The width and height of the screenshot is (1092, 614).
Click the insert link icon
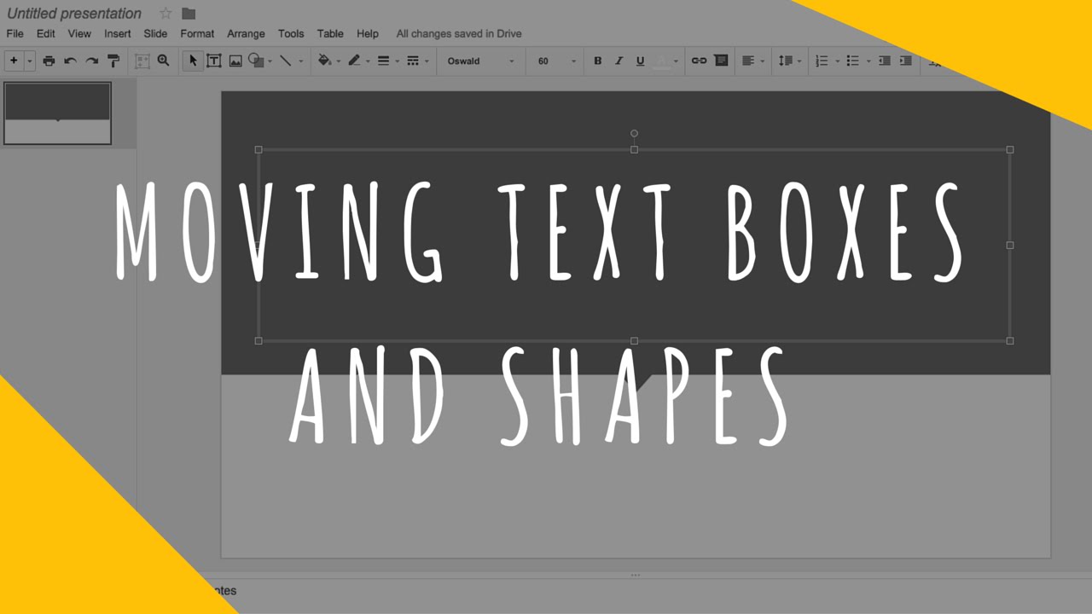coord(699,61)
